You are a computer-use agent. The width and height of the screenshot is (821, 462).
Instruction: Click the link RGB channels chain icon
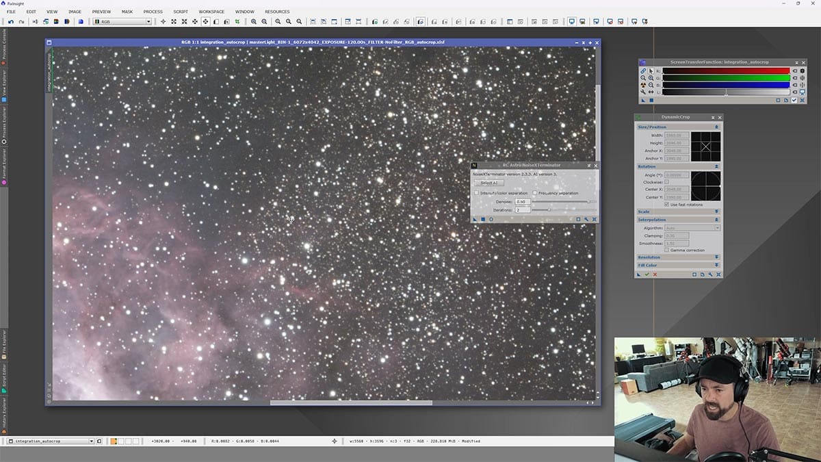tap(643, 70)
